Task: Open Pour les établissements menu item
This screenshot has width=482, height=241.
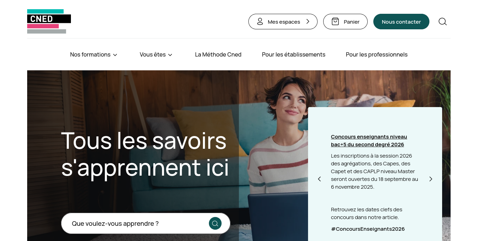Action: point(294,54)
